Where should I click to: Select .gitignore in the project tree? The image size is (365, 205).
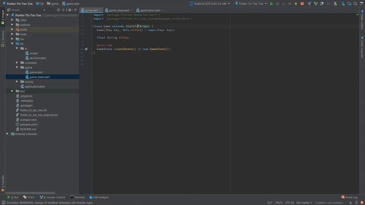coord(26,96)
